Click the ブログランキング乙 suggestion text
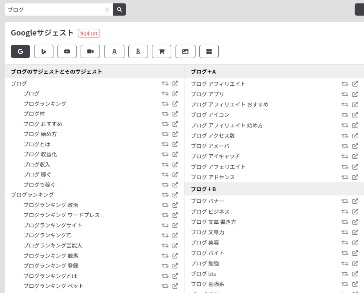 [48, 235]
